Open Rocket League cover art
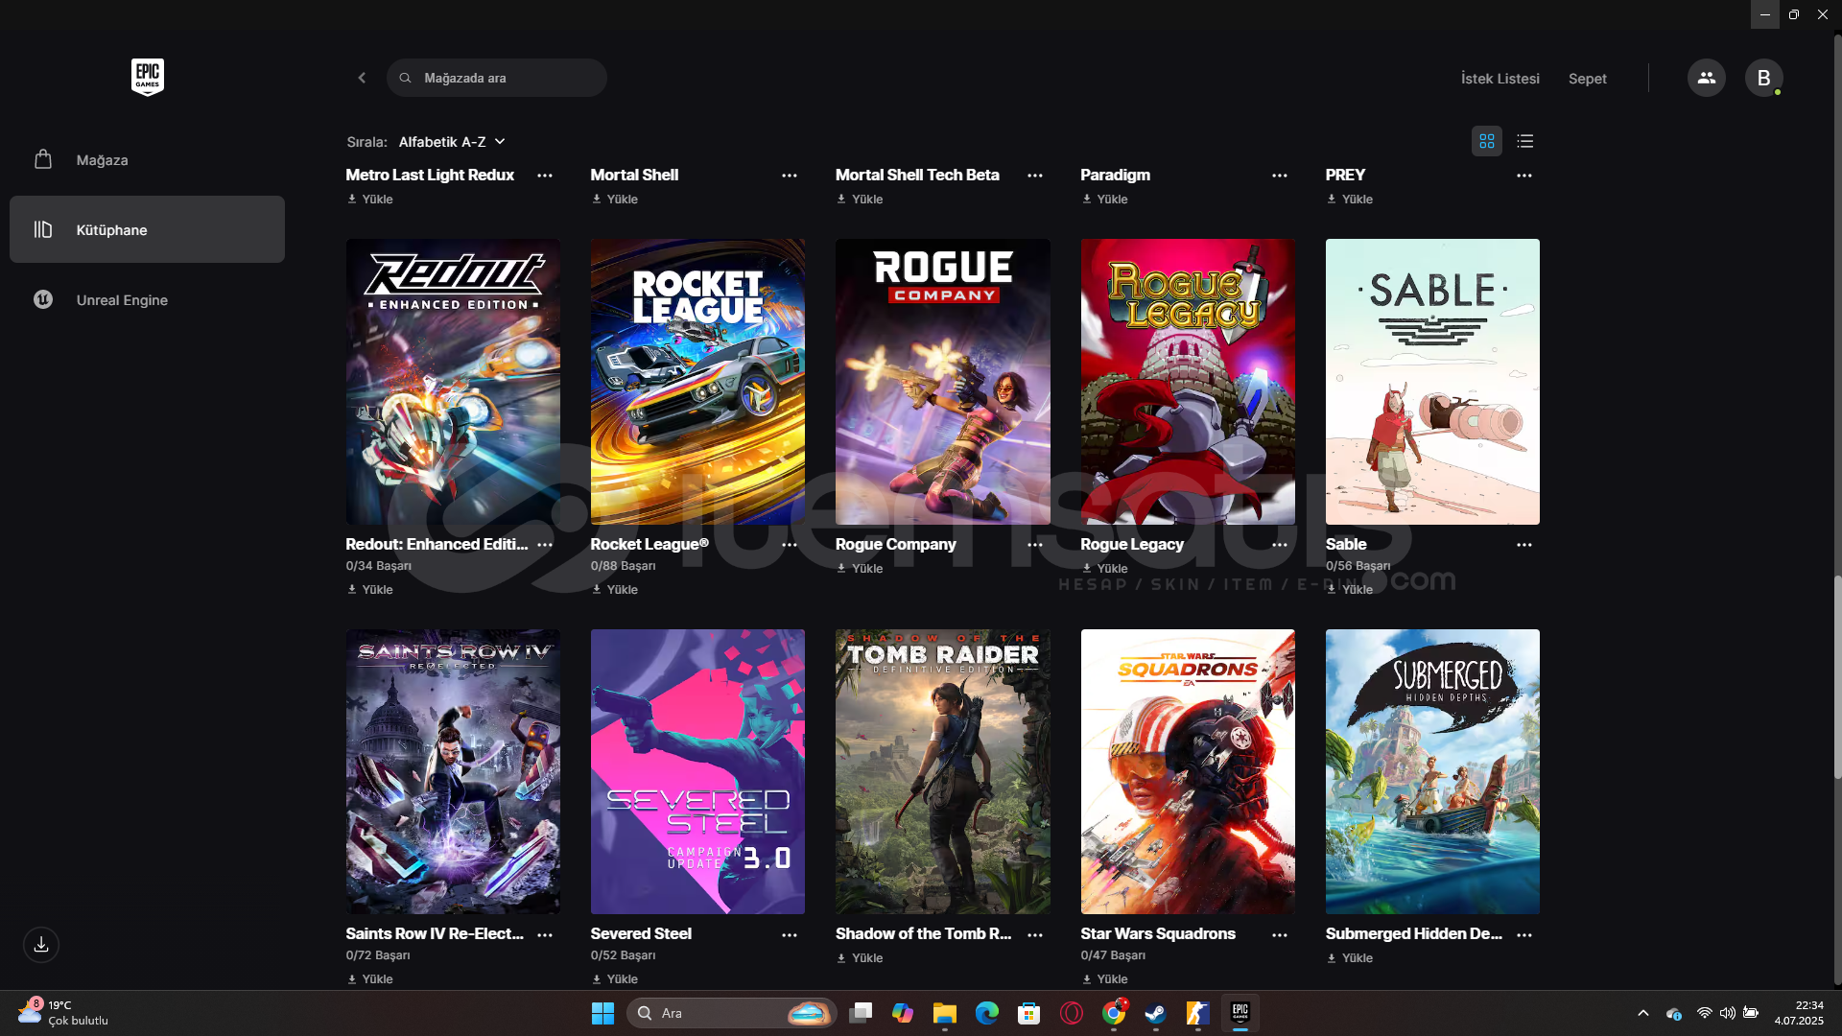The height and width of the screenshot is (1036, 1842). tap(697, 382)
